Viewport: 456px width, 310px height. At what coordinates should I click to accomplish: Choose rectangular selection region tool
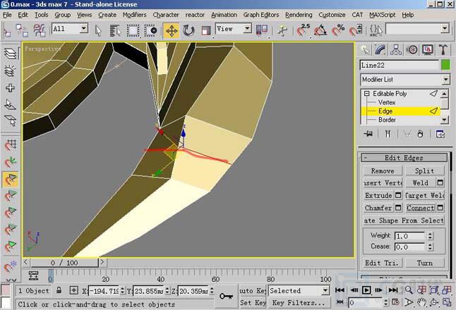[133, 30]
